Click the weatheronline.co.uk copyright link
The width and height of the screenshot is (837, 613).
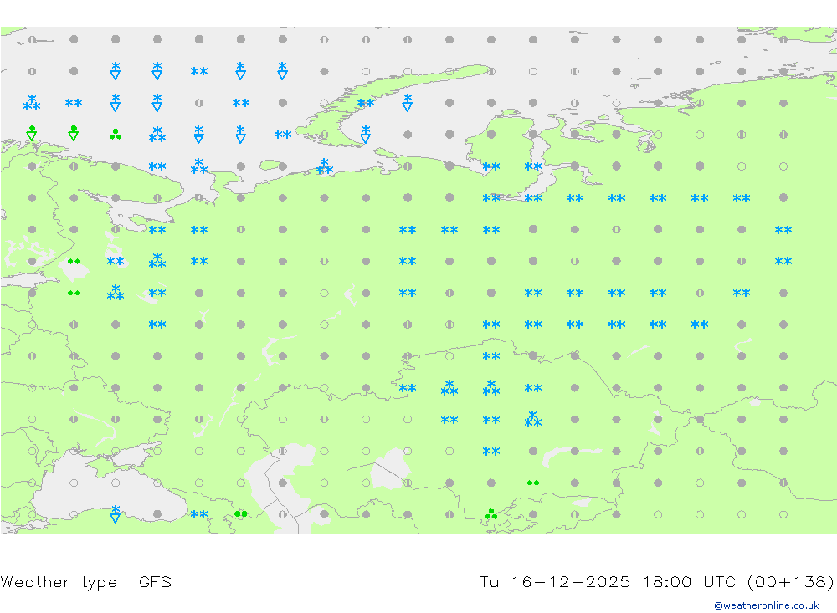(x=767, y=605)
